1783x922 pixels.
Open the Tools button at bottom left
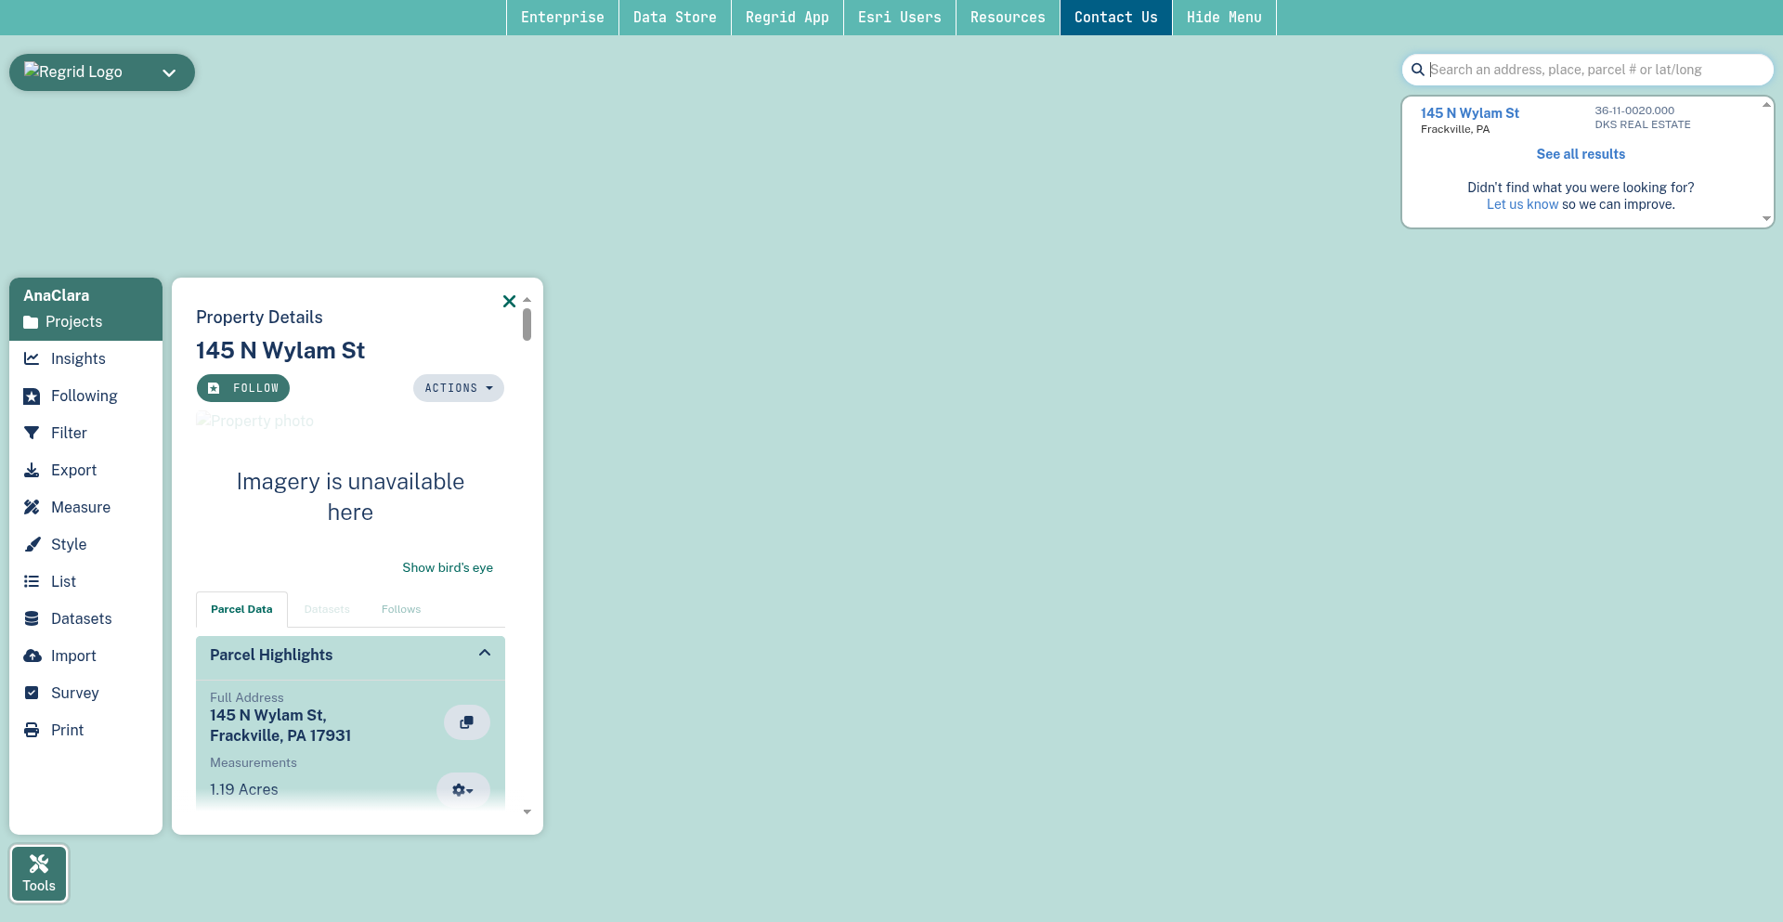point(39,873)
